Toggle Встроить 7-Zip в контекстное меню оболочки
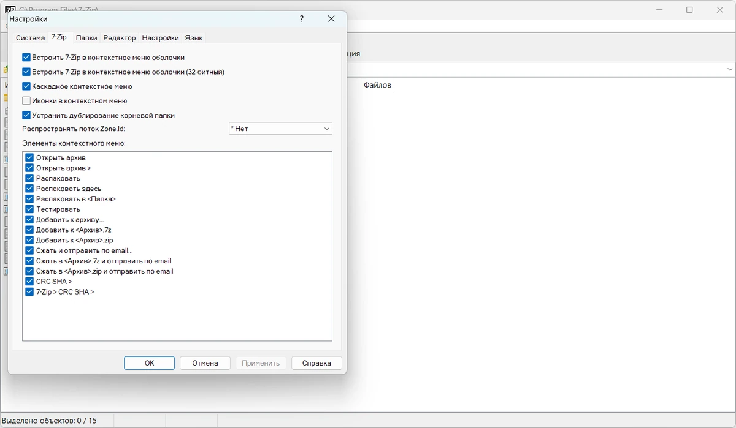Screen dimensions: 736x428 click(26, 58)
